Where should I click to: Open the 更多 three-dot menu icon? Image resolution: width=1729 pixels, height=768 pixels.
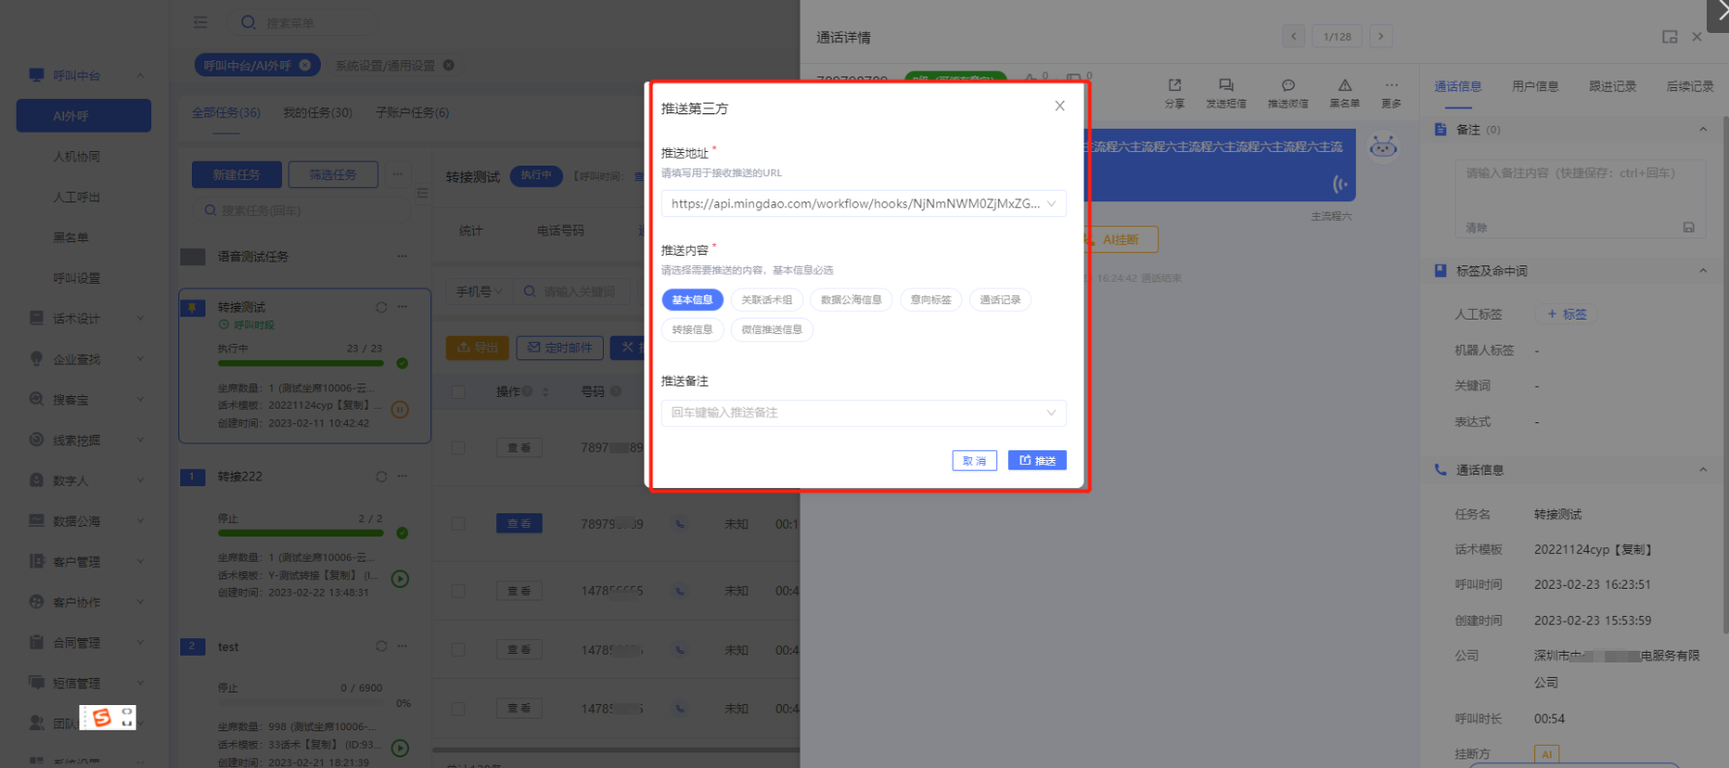point(1392,86)
